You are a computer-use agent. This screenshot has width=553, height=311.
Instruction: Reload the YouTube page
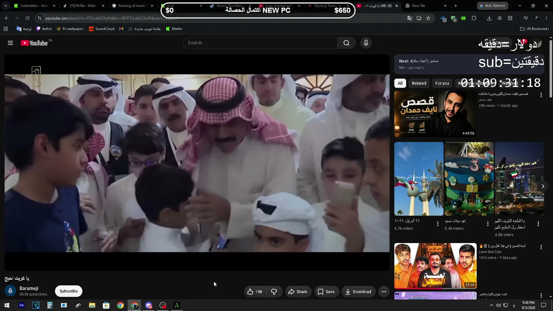pos(27,18)
